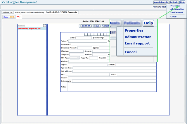Focus the Age for child field

115,68
